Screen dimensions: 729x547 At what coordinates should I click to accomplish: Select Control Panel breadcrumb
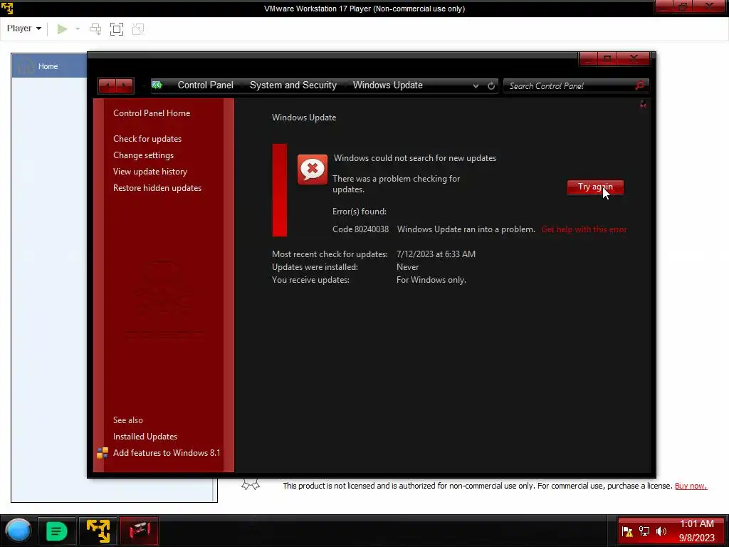[206, 85]
